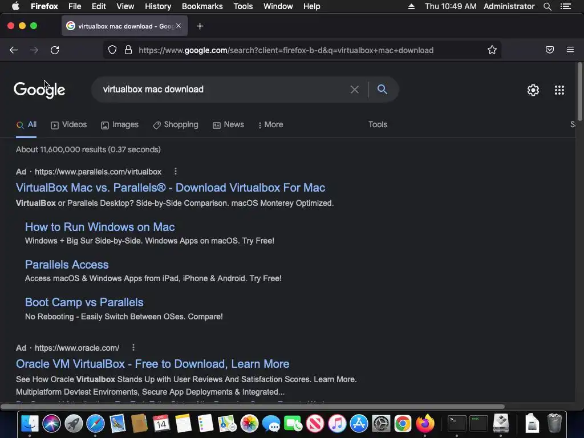Open the Apple menu
The image size is (584, 438).
pos(15,6)
